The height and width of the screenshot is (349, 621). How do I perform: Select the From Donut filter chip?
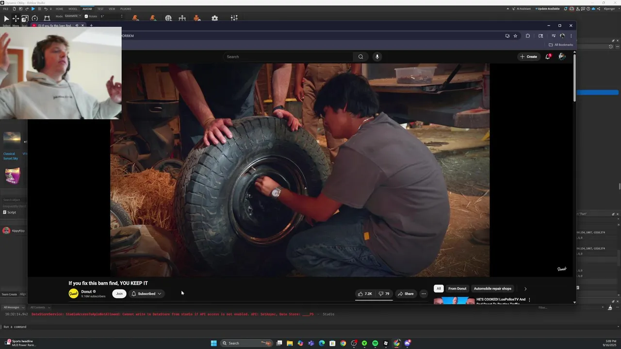point(458,288)
